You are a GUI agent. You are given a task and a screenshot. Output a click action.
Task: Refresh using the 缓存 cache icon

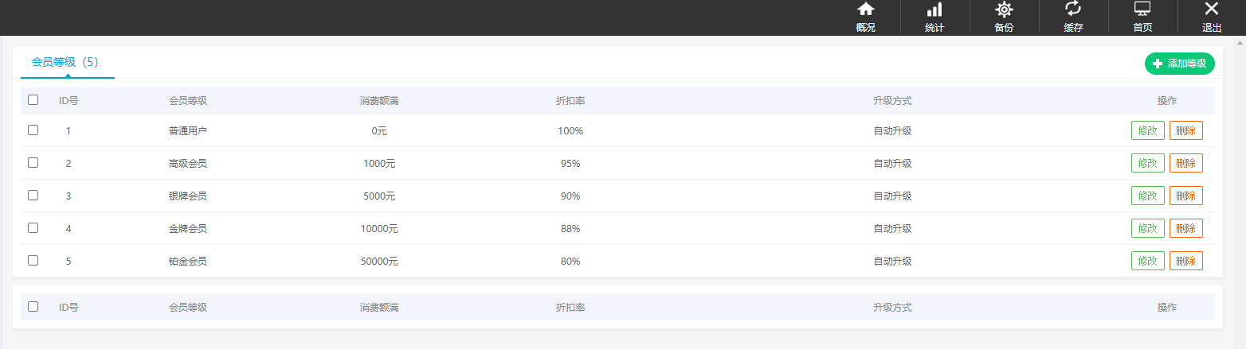(1073, 10)
